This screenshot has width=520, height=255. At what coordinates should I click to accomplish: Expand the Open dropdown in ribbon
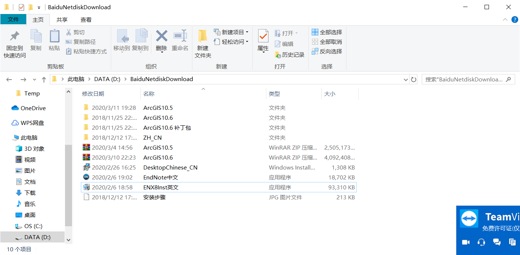pyautogui.click(x=297, y=33)
